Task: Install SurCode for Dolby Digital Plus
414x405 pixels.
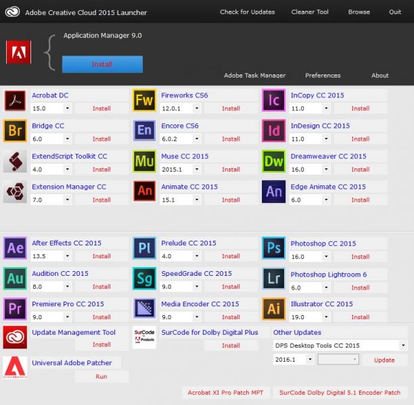Action: [231, 346]
